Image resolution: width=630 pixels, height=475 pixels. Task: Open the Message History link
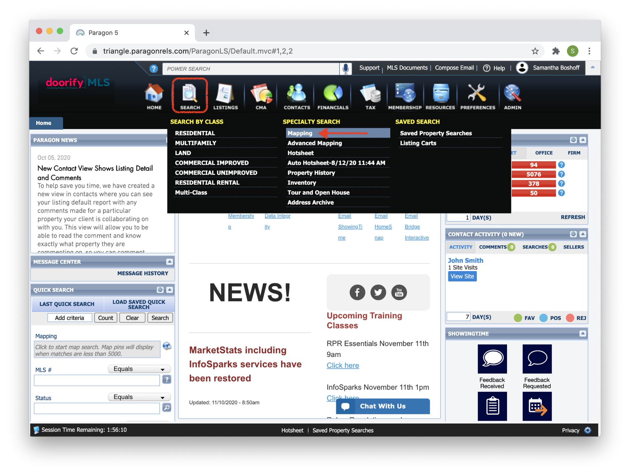(143, 273)
